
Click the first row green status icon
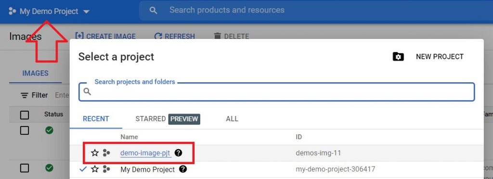(49, 130)
